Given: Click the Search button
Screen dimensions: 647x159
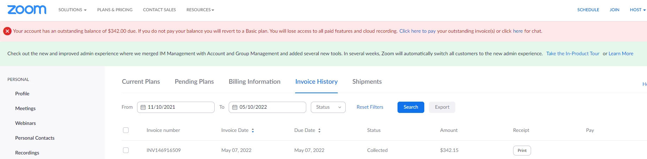Looking at the screenshot, I should click(x=411, y=107).
